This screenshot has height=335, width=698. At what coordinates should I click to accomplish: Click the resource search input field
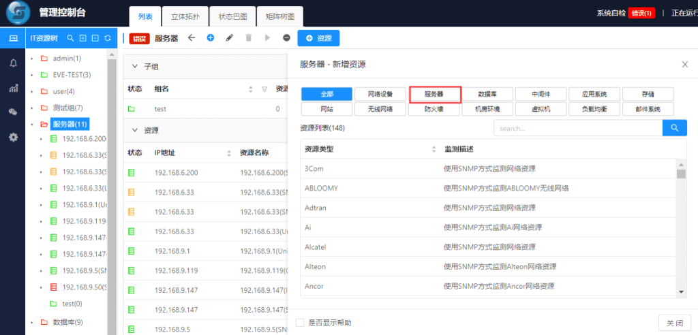tap(578, 128)
